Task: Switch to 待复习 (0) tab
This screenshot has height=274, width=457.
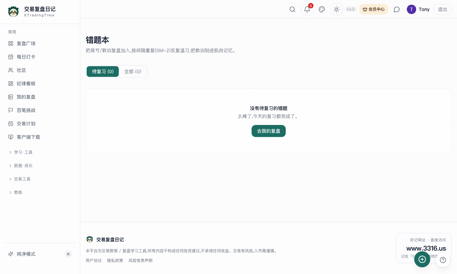Action: click(x=103, y=72)
